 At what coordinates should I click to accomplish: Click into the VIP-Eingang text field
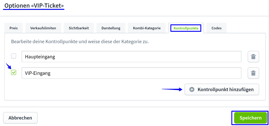(131, 73)
